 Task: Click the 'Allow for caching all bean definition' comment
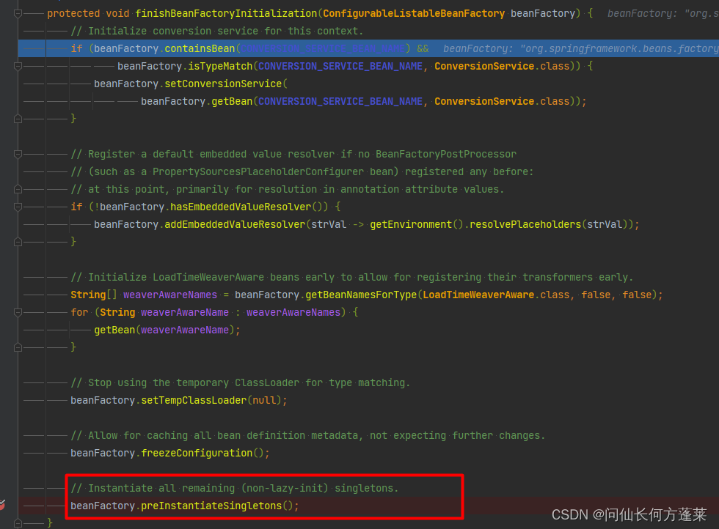click(308, 435)
